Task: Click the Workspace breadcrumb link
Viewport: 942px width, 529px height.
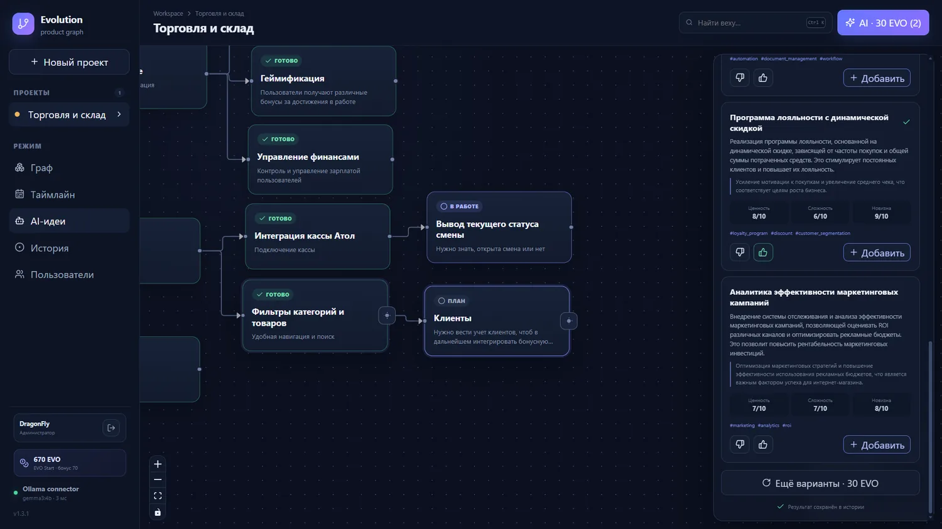Action: [x=168, y=13]
